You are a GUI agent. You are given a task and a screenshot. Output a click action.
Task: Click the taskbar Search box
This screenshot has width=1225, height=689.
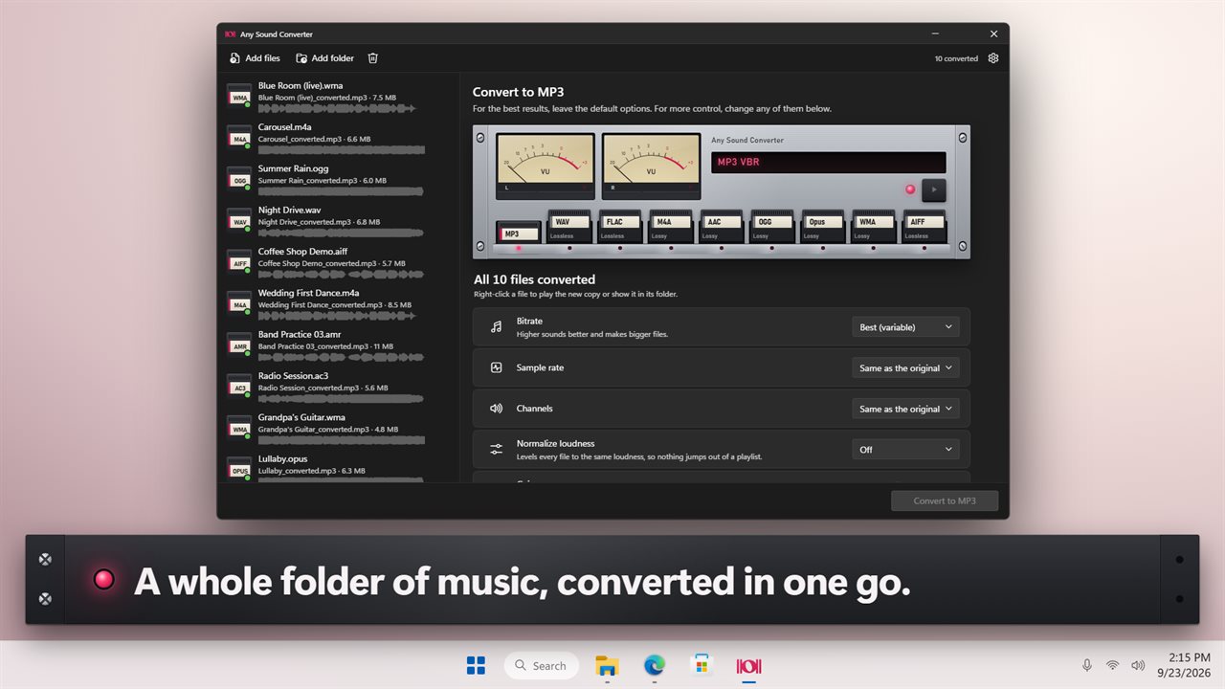pyautogui.click(x=542, y=666)
